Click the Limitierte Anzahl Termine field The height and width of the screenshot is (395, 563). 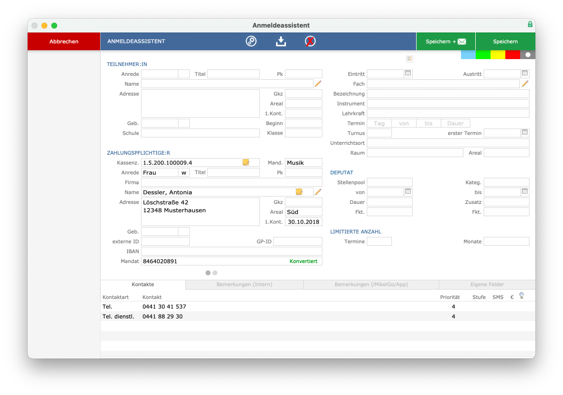pos(379,241)
